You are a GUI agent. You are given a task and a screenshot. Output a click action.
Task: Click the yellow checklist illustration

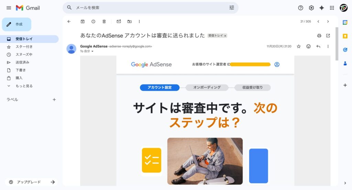click(152, 160)
